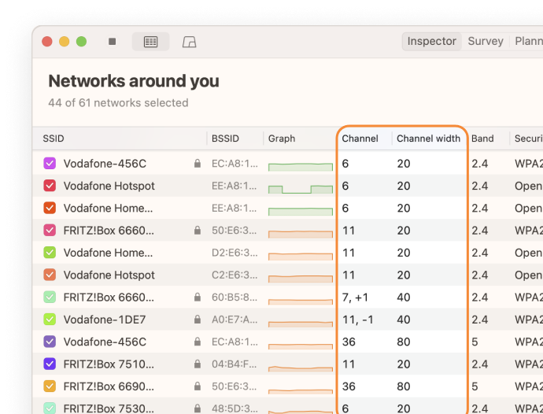
Task: Toggle checkbox for Vodafone Home... EE:A8:1...
Action: pos(50,208)
